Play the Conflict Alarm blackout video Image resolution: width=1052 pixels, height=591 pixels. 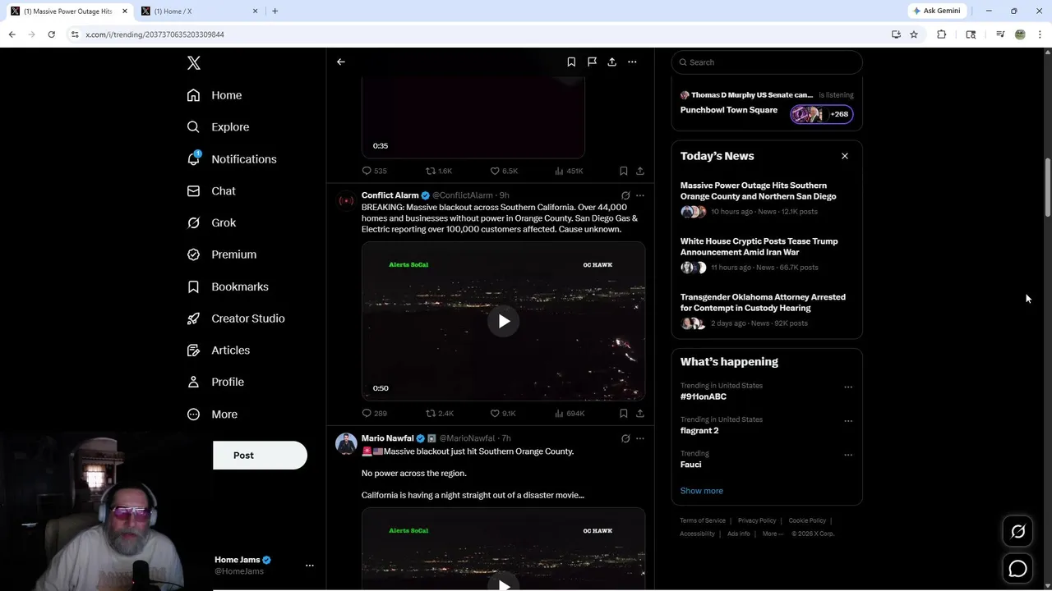tap(504, 321)
